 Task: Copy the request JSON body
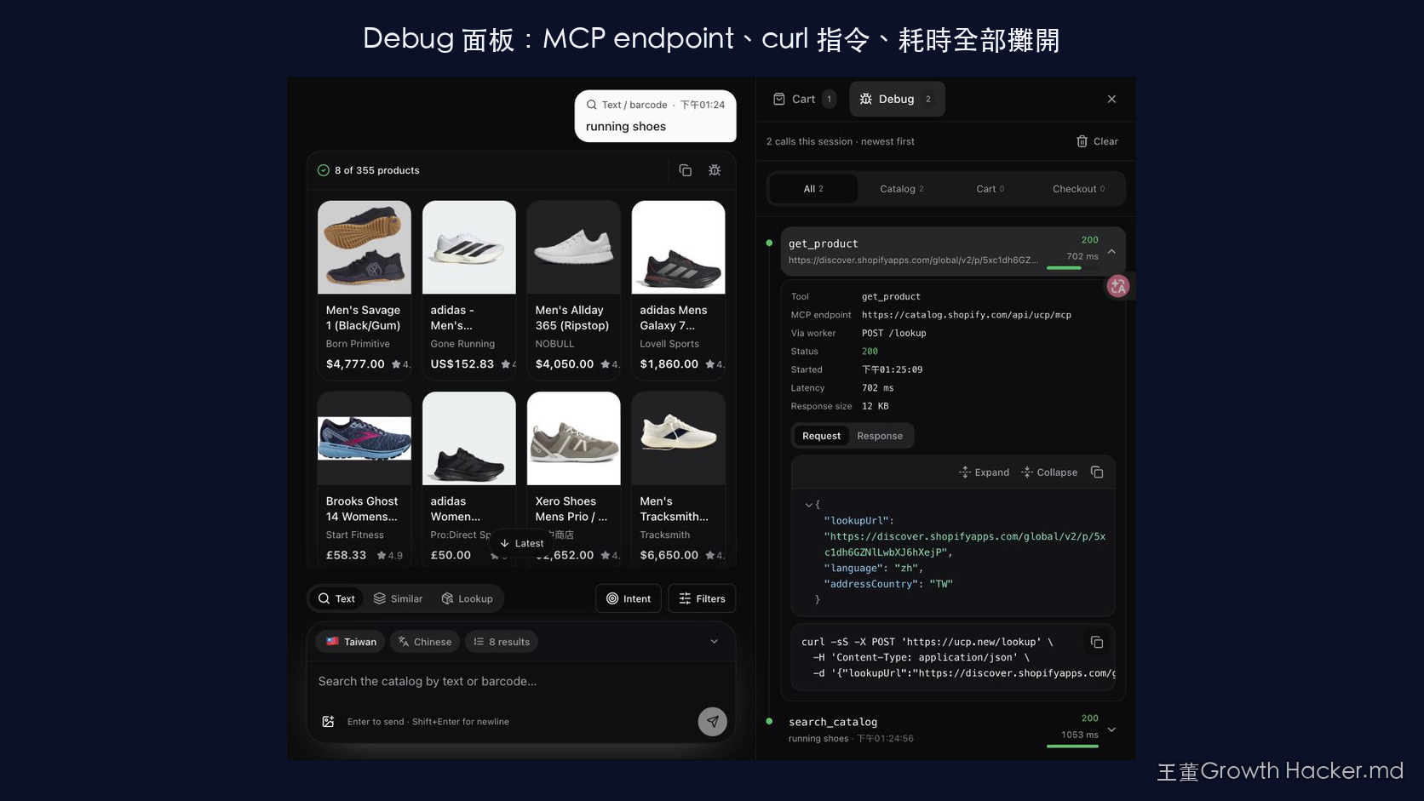pos(1097,472)
